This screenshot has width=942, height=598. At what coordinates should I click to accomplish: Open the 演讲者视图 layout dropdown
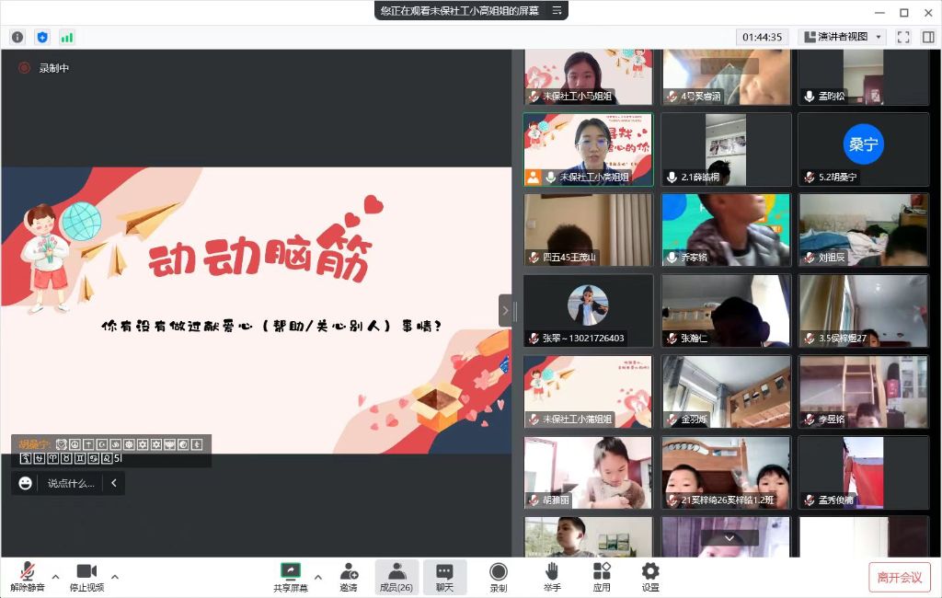pyautogui.click(x=842, y=37)
